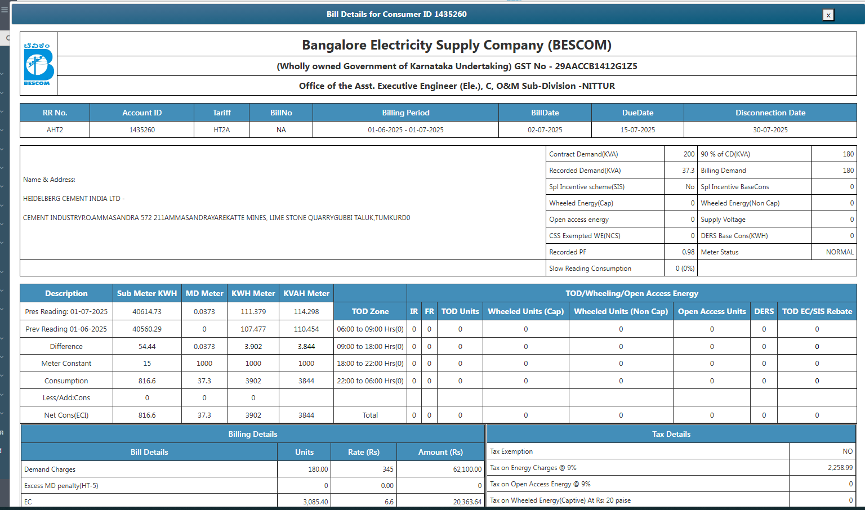The image size is (865, 510).
Task: Click the Excess MD penalty(HT-5) row label
Action: 61,486
